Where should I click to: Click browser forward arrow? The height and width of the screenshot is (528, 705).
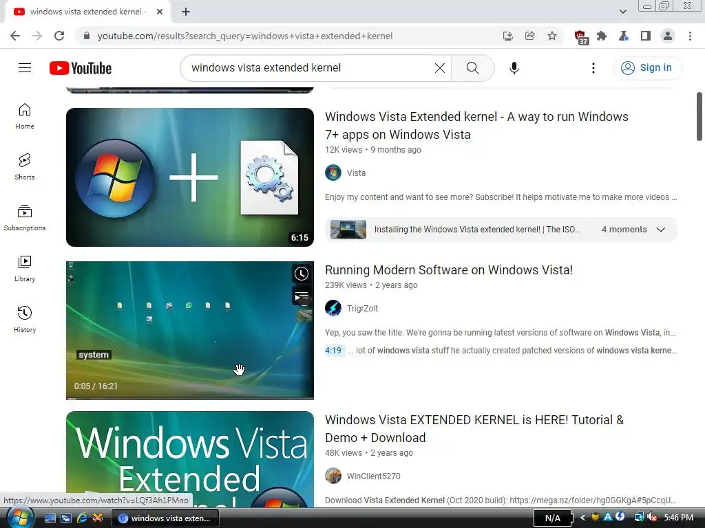(37, 36)
